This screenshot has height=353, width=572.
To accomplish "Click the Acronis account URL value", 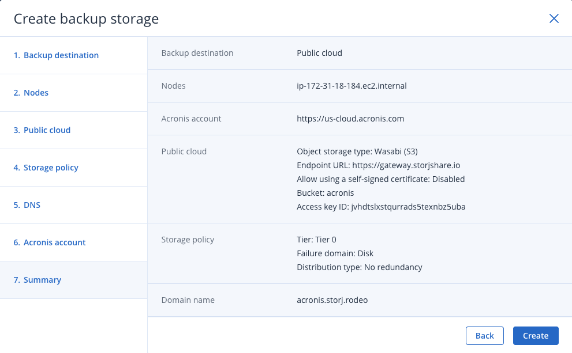I will (x=350, y=119).
